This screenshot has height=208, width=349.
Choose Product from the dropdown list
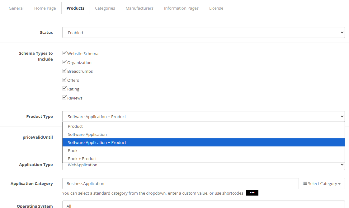(75, 126)
